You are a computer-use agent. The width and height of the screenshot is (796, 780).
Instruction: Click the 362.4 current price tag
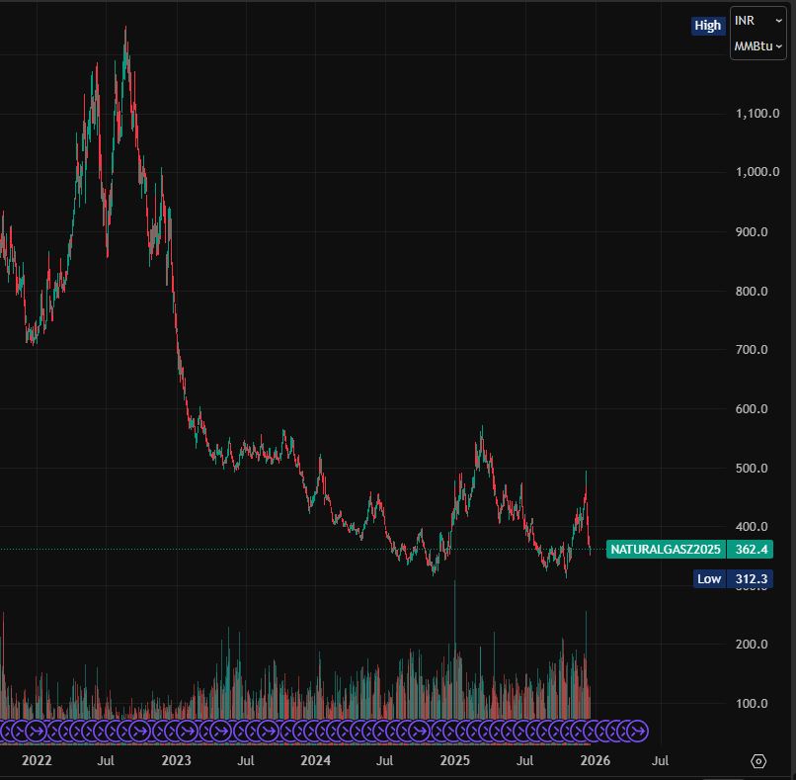point(753,549)
